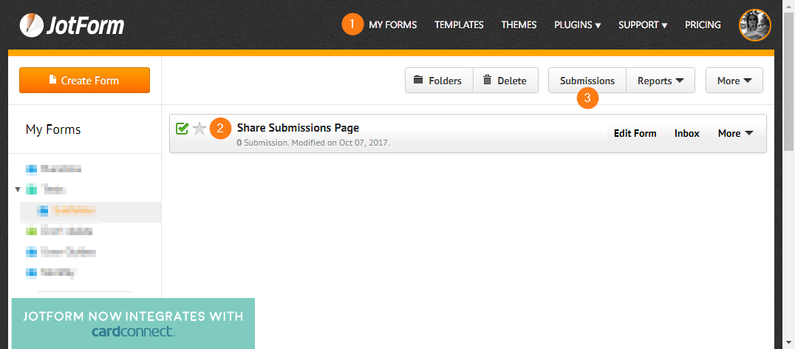Click the Folders toolbar button
Image resolution: width=795 pixels, height=349 pixels.
coord(439,81)
